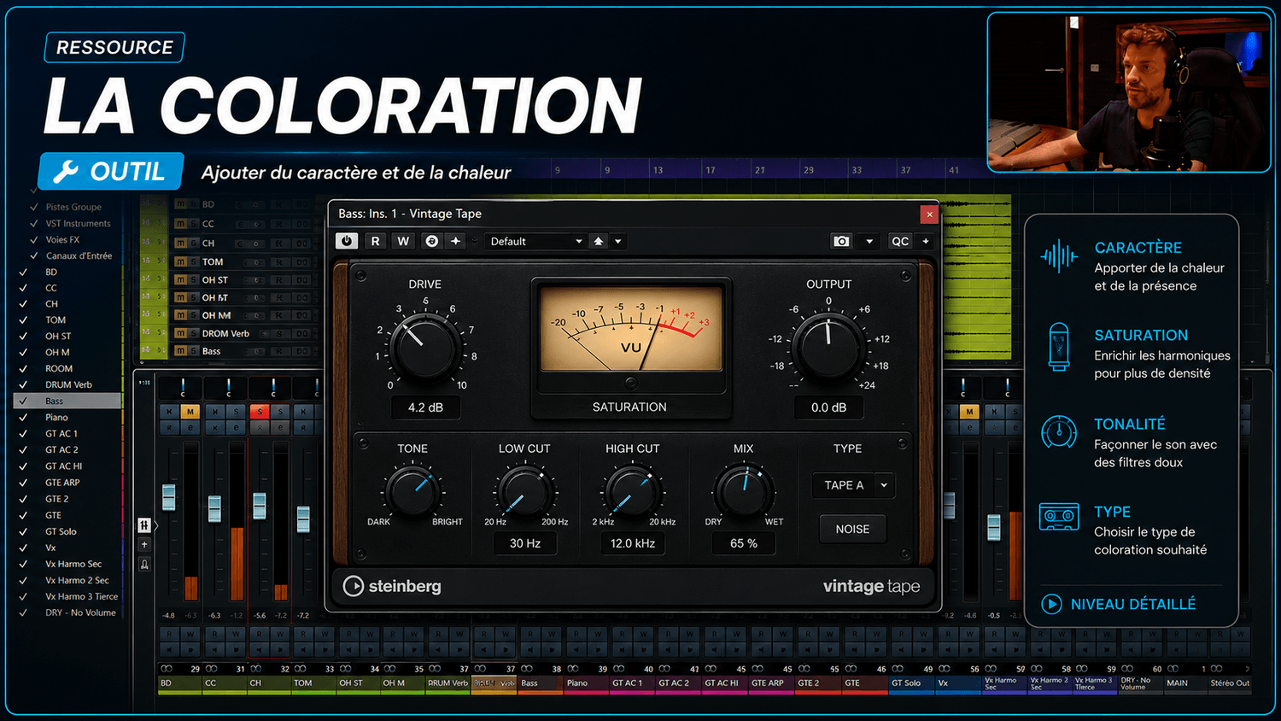Click the RESSOURCE label badge
This screenshot has height=721, width=1281.
[x=114, y=48]
